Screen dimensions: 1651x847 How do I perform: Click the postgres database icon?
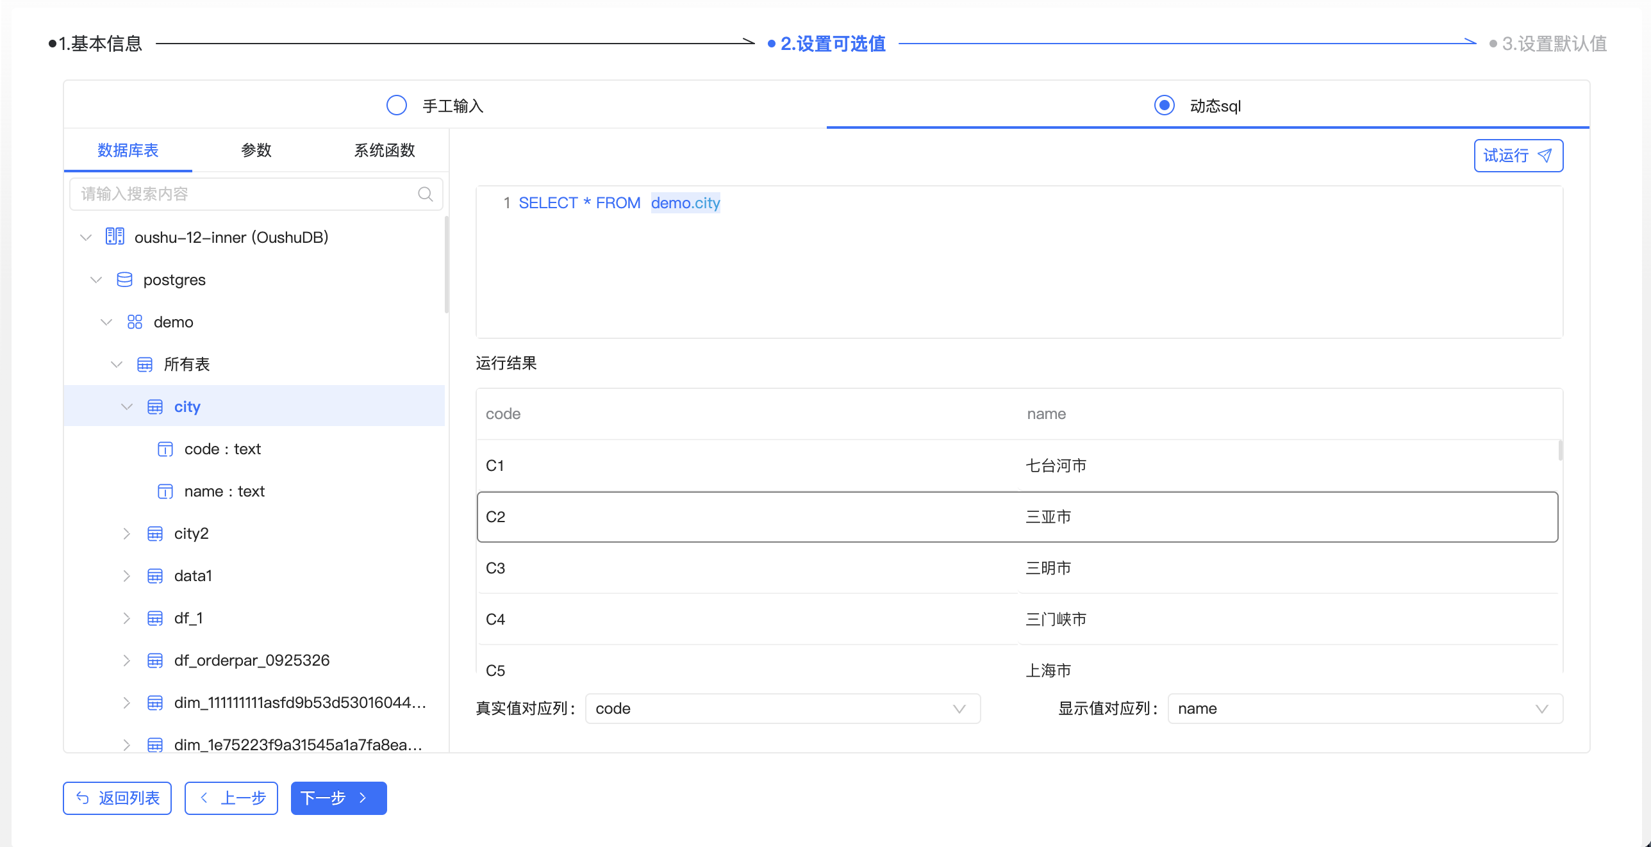pyautogui.click(x=124, y=280)
